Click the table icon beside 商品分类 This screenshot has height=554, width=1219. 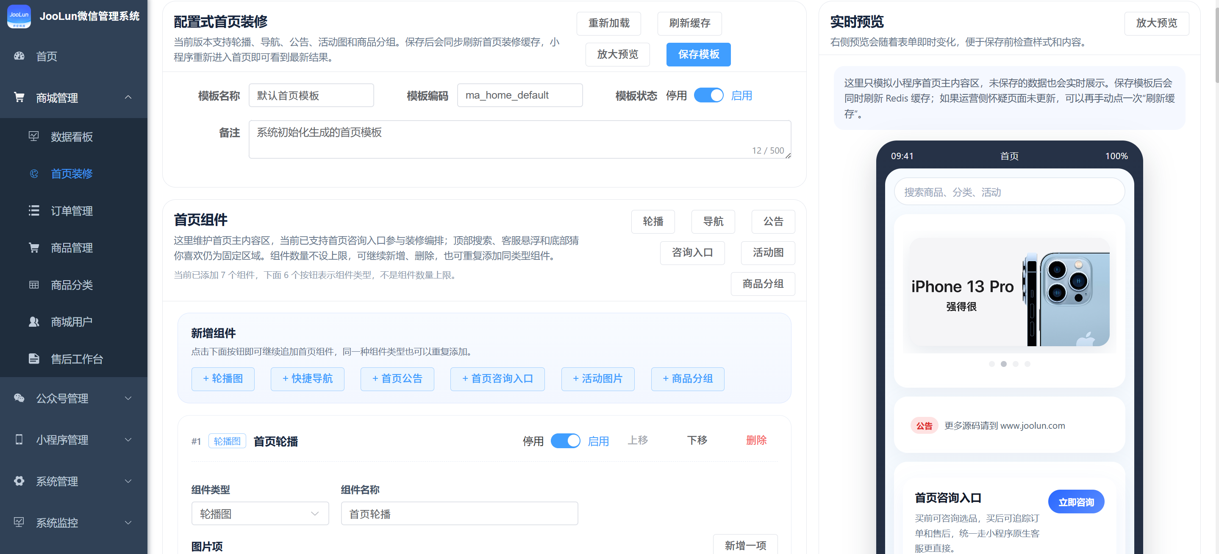pyautogui.click(x=33, y=284)
